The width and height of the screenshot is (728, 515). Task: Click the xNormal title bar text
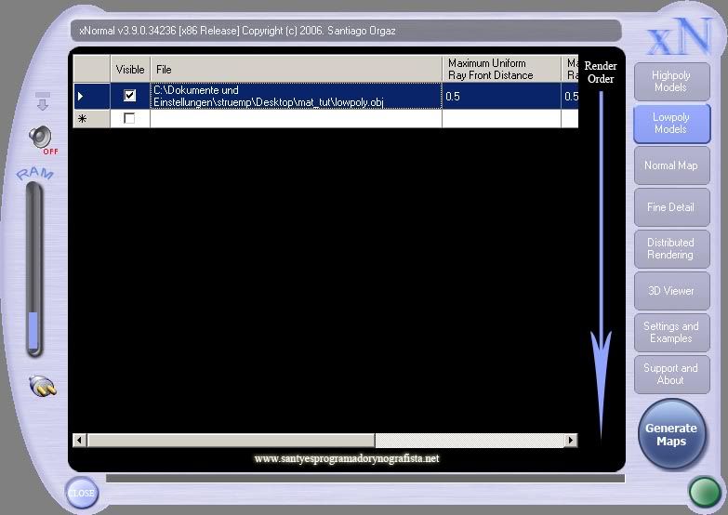(x=237, y=31)
